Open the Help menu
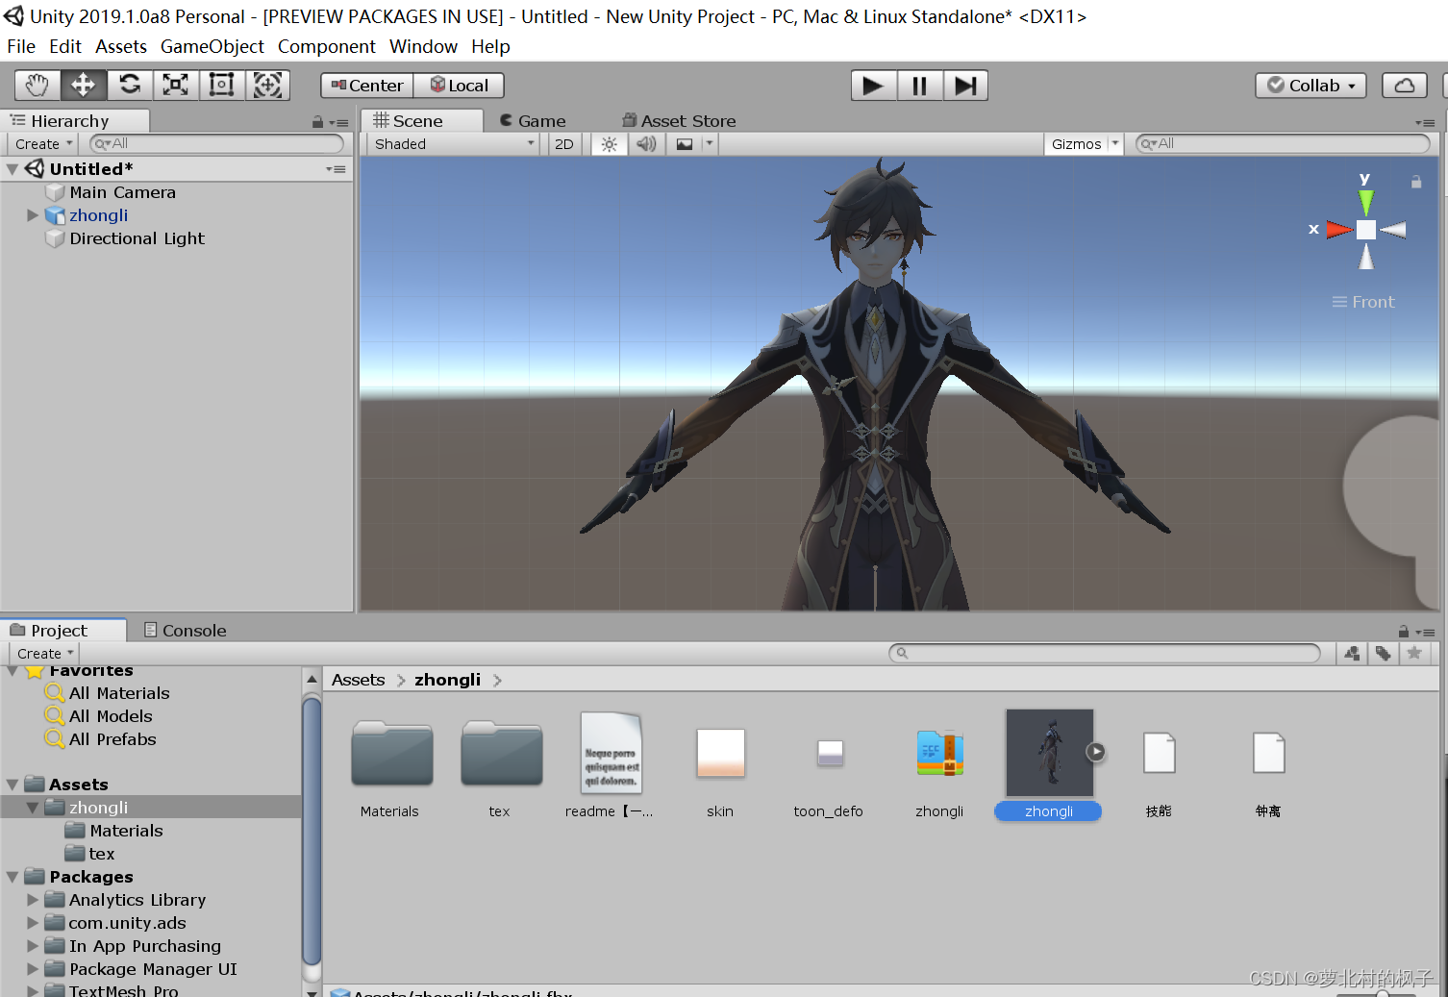Image resolution: width=1448 pixels, height=997 pixels. [x=490, y=46]
